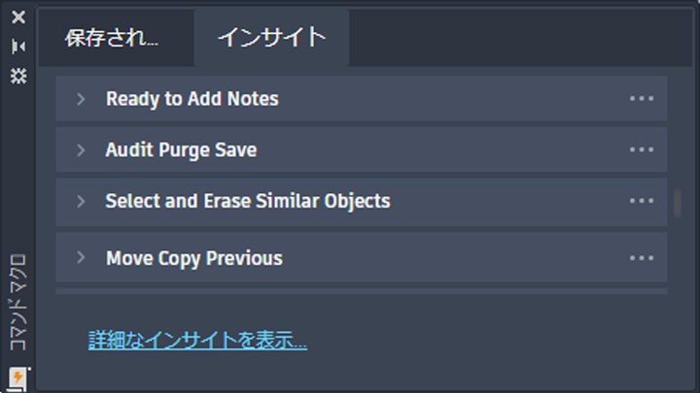The width and height of the screenshot is (700, 393).
Task: Open more options for Audit Purge Save
Action: (642, 149)
